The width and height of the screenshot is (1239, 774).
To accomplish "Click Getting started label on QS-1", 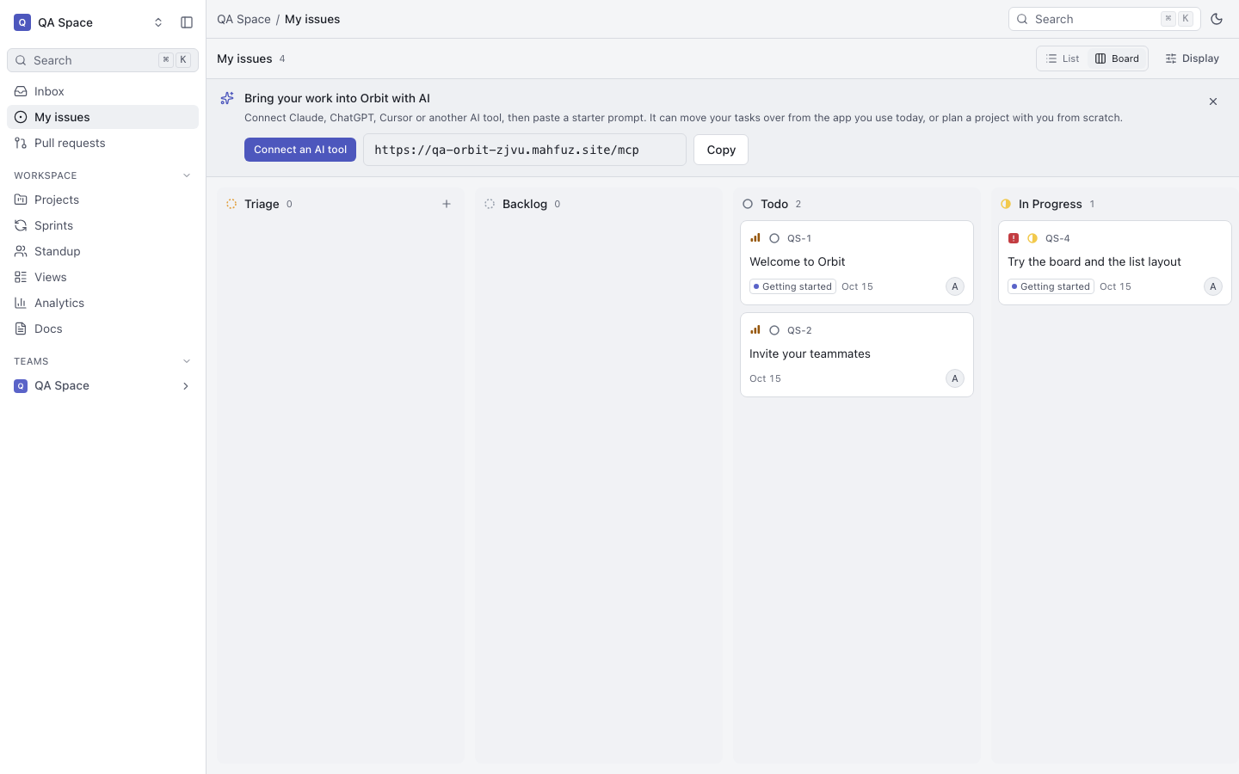I will coord(792,286).
